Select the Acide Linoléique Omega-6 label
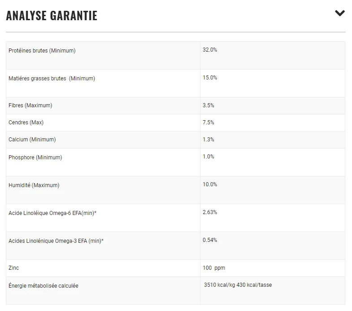 (x=52, y=213)
